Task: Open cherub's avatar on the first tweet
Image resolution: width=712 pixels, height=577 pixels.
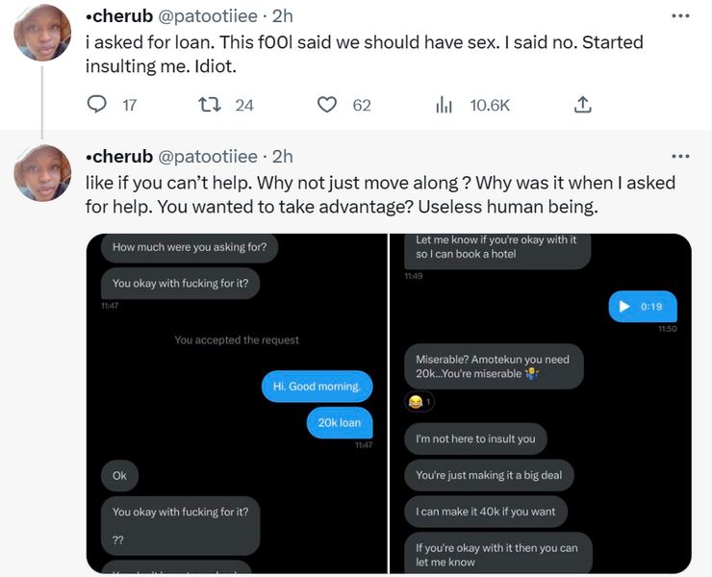Action: pos(42,33)
